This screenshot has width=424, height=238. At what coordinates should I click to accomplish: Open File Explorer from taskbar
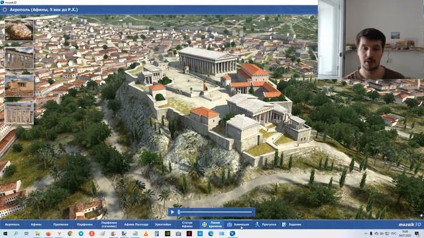37,233
